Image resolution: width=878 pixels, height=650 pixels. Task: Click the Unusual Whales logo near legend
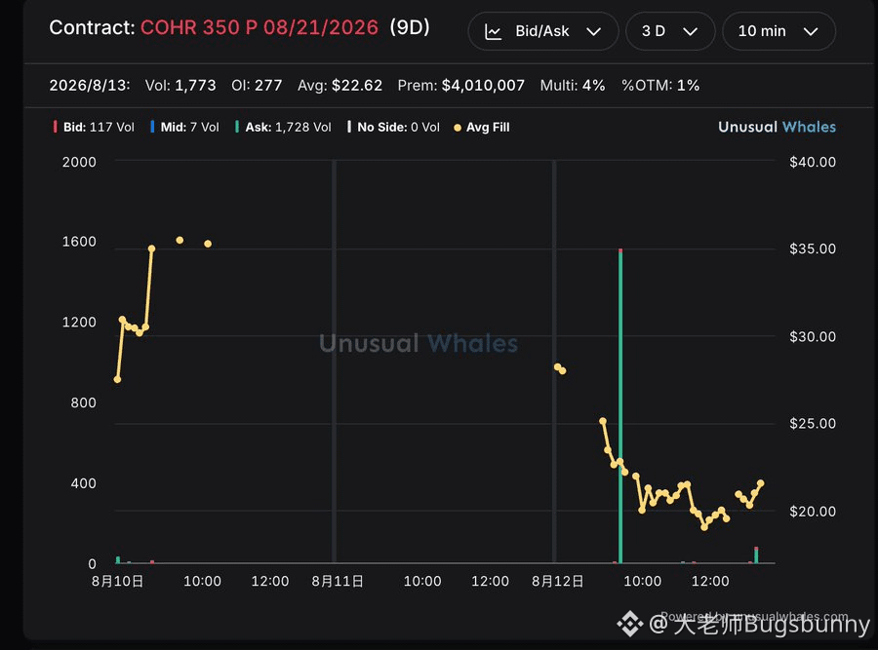tap(777, 127)
